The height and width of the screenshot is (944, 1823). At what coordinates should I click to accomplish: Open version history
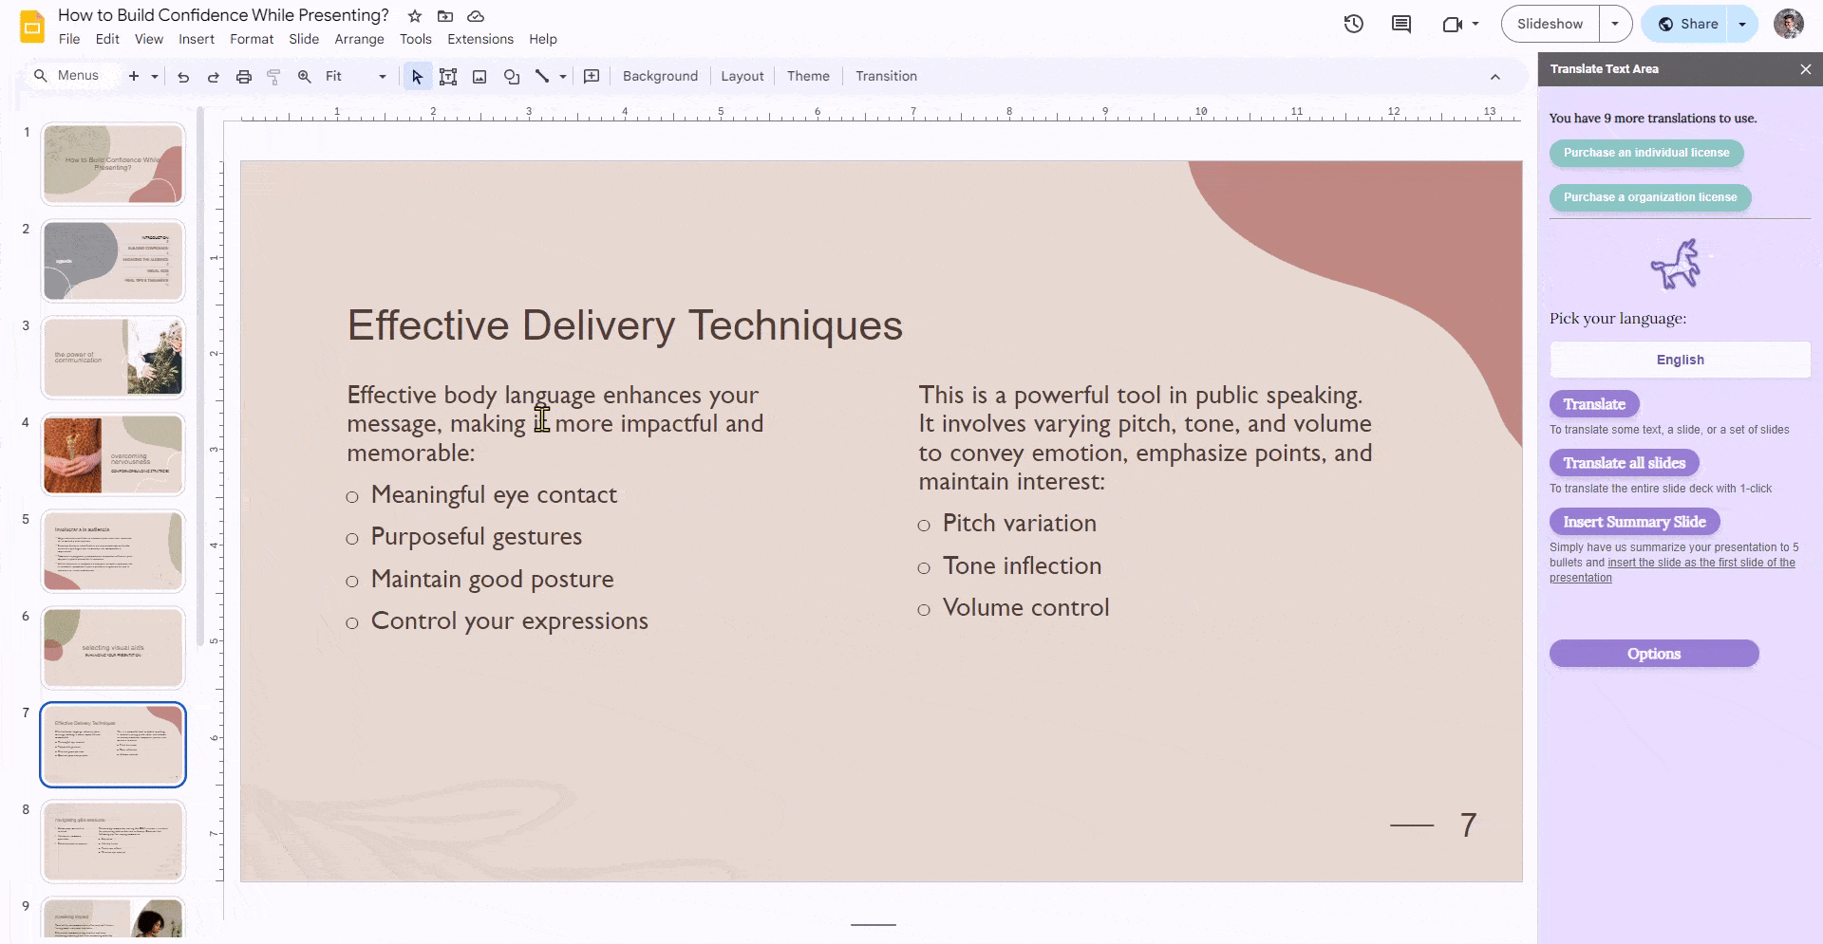click(x=1353, y=24)
